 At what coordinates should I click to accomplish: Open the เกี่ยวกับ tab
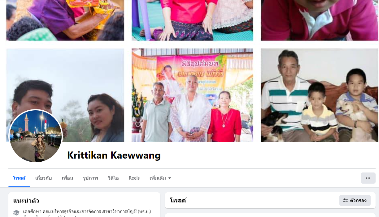pyautogui.click(x=43, y=178)
